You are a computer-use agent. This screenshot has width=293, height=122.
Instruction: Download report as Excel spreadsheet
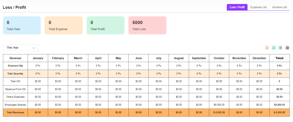[x=280, y=48]
